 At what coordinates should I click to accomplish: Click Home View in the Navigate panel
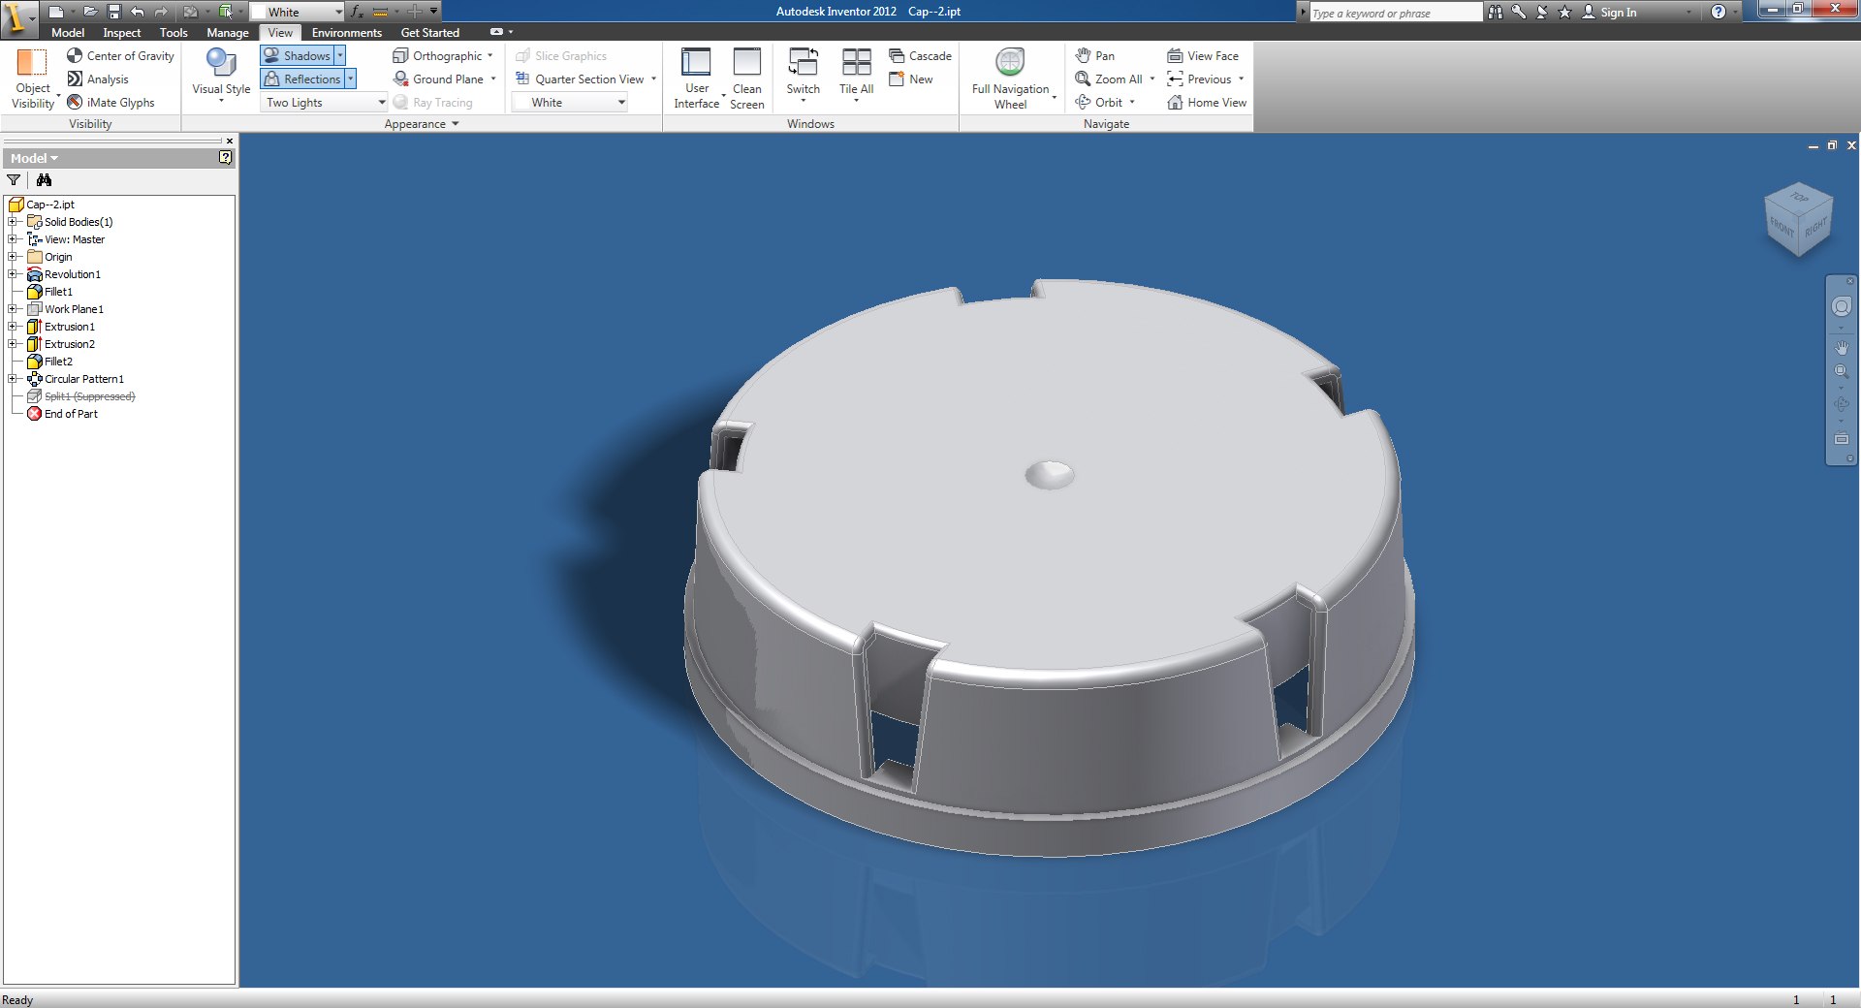[1207, 102]
